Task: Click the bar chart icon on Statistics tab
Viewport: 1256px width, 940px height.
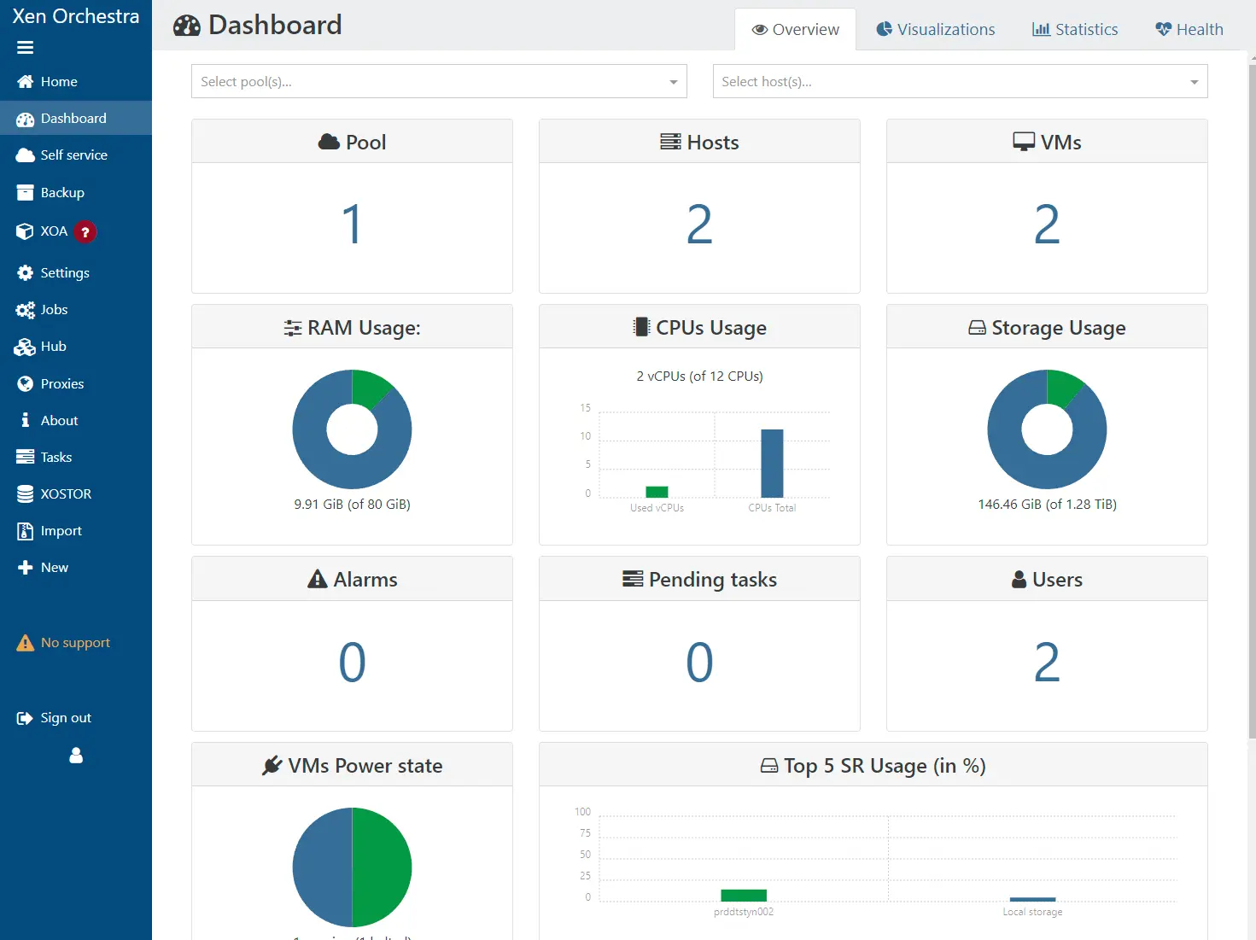Action: [1041, 29]
